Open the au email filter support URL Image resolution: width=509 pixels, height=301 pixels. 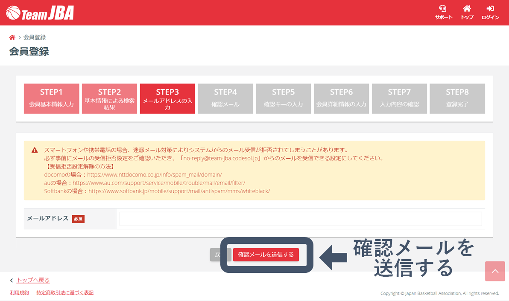[159, 183]
